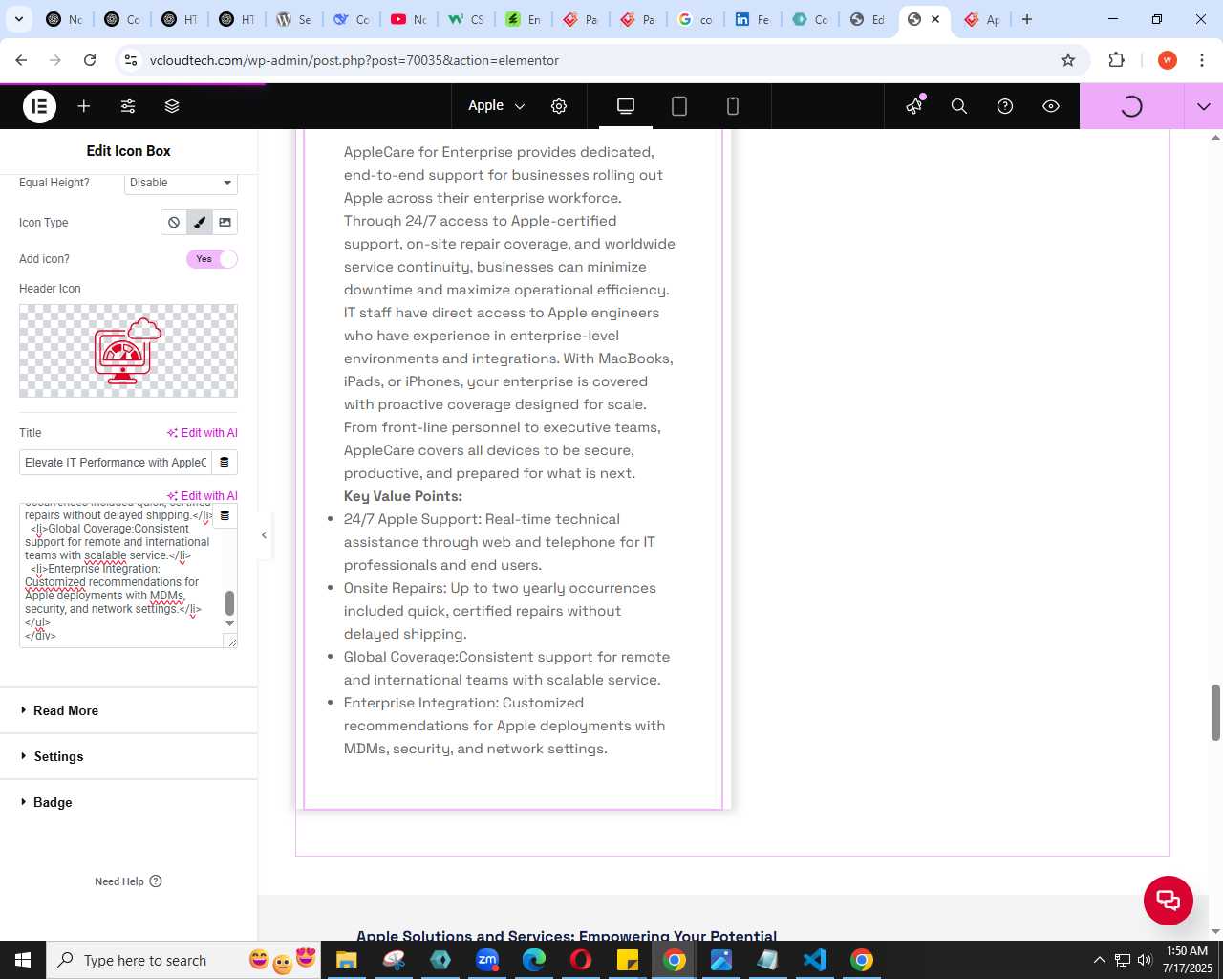1223x979 pixels.
Task: Open the Finder search icon
Action: [x=959, y=106]
